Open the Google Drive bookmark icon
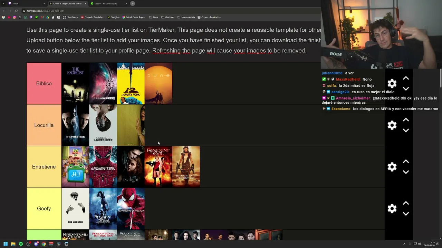Image resolution: width=442 pixels, height=248 pixels. point(48,17)
